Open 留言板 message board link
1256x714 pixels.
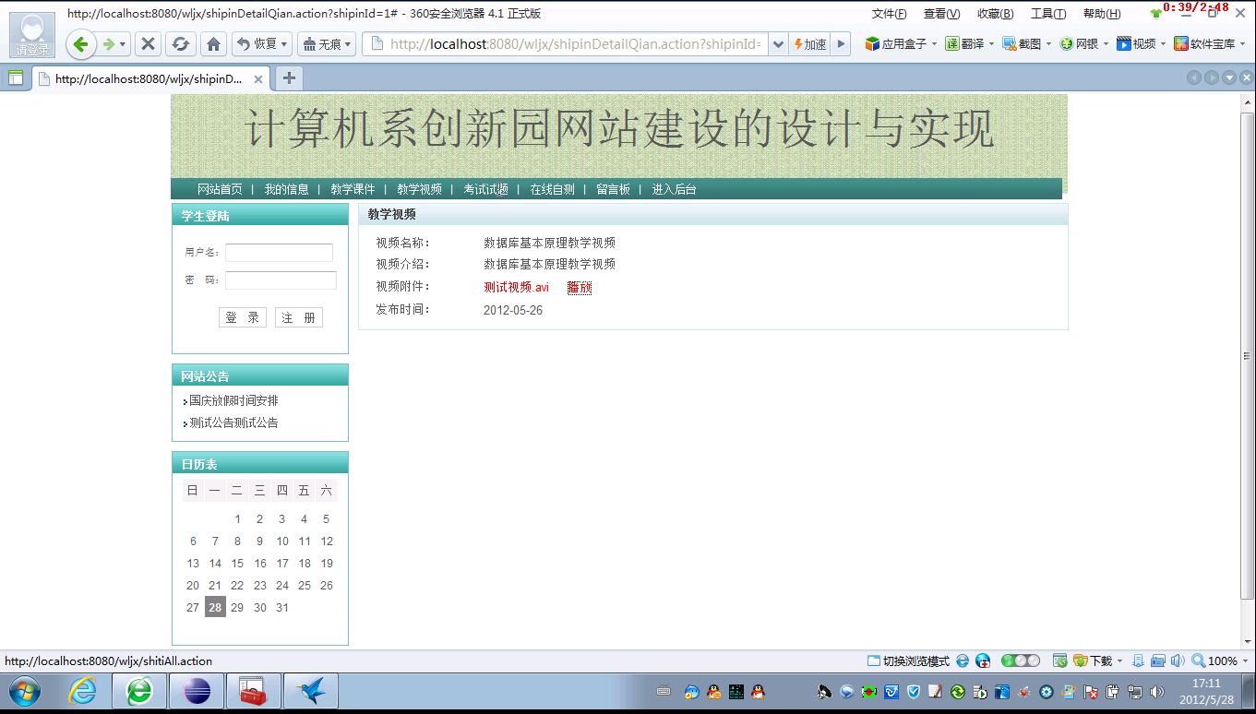pos(613,189)
